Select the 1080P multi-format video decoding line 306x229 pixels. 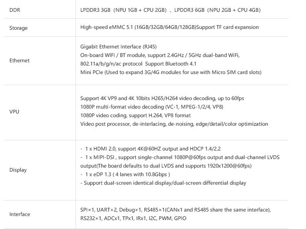tap(152, 107)
